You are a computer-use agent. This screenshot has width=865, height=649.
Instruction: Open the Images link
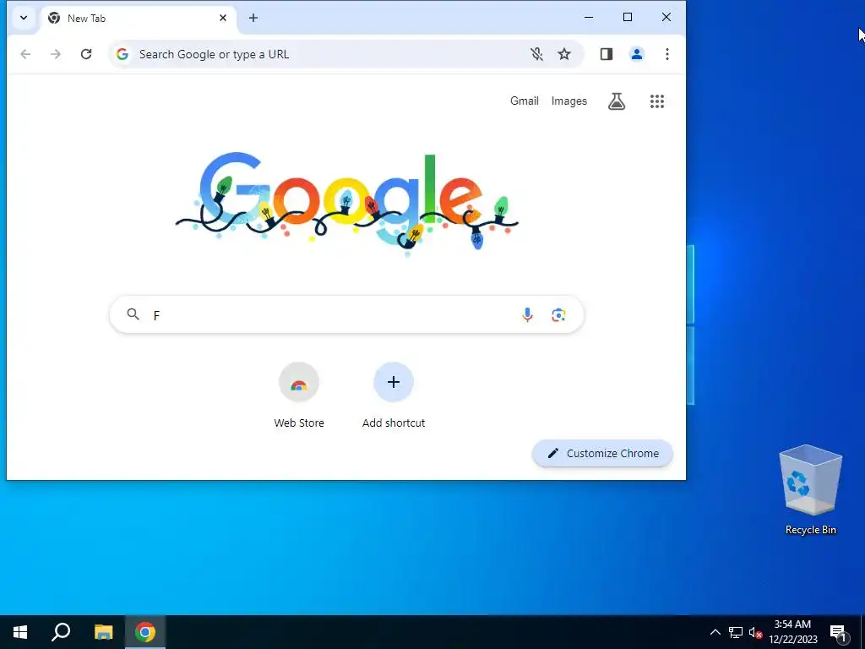(x=569, y=101)
